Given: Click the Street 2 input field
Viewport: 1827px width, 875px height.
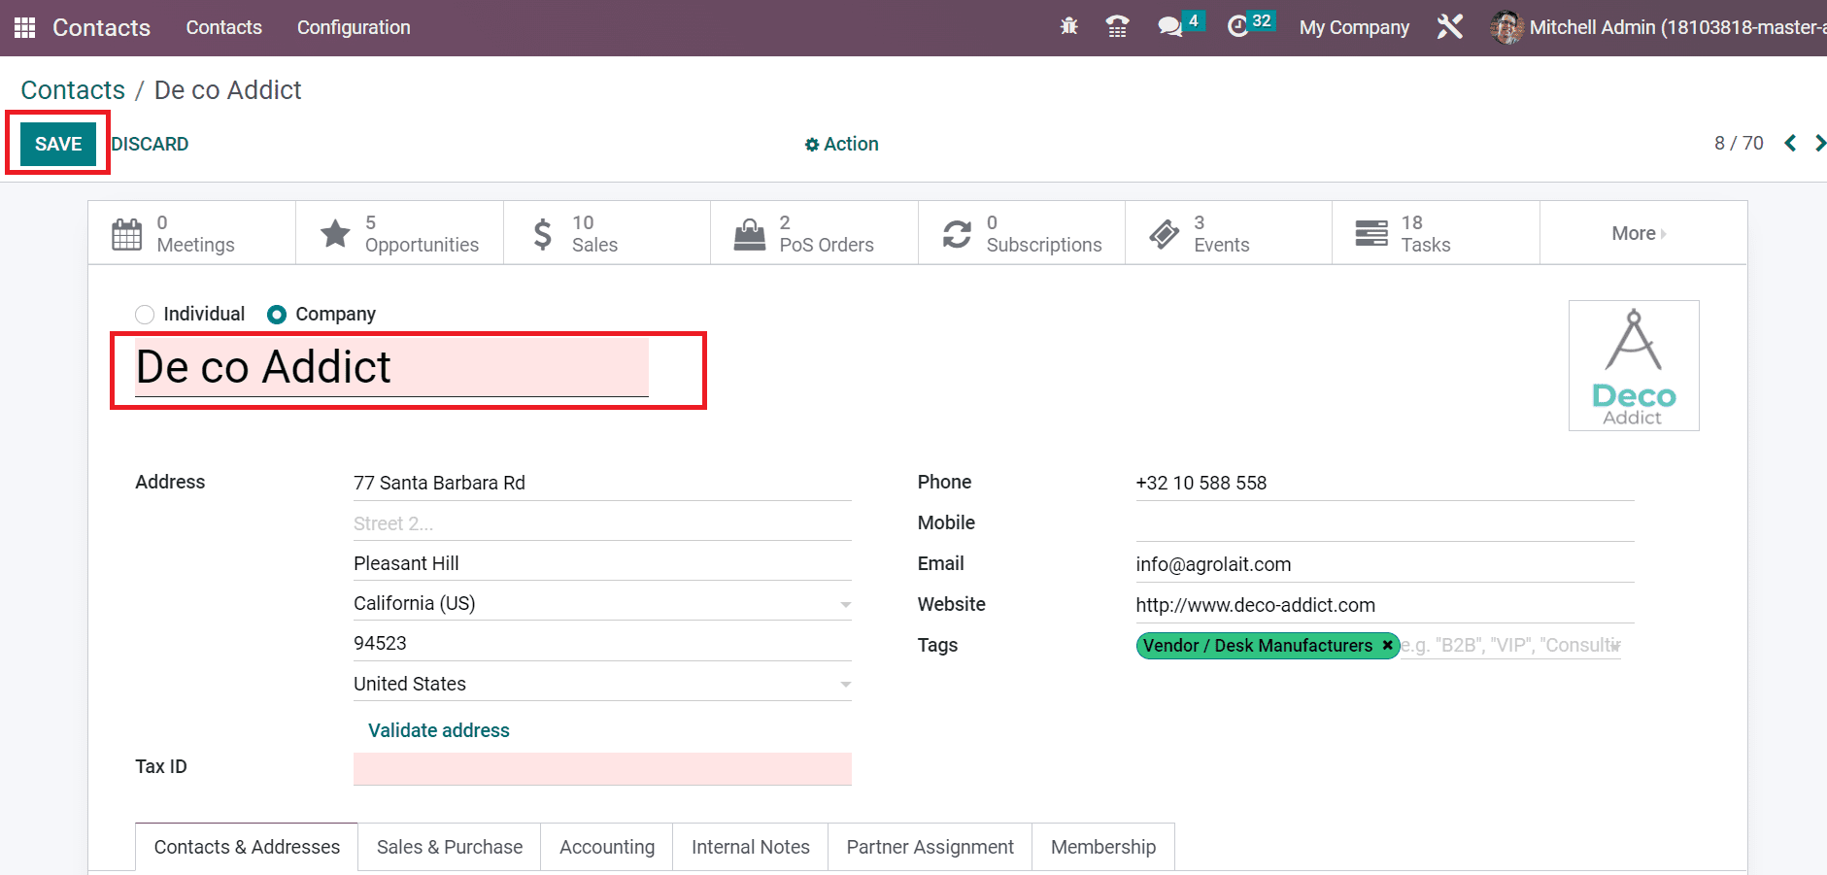Looking at the screenshot, I should [602, 523].
